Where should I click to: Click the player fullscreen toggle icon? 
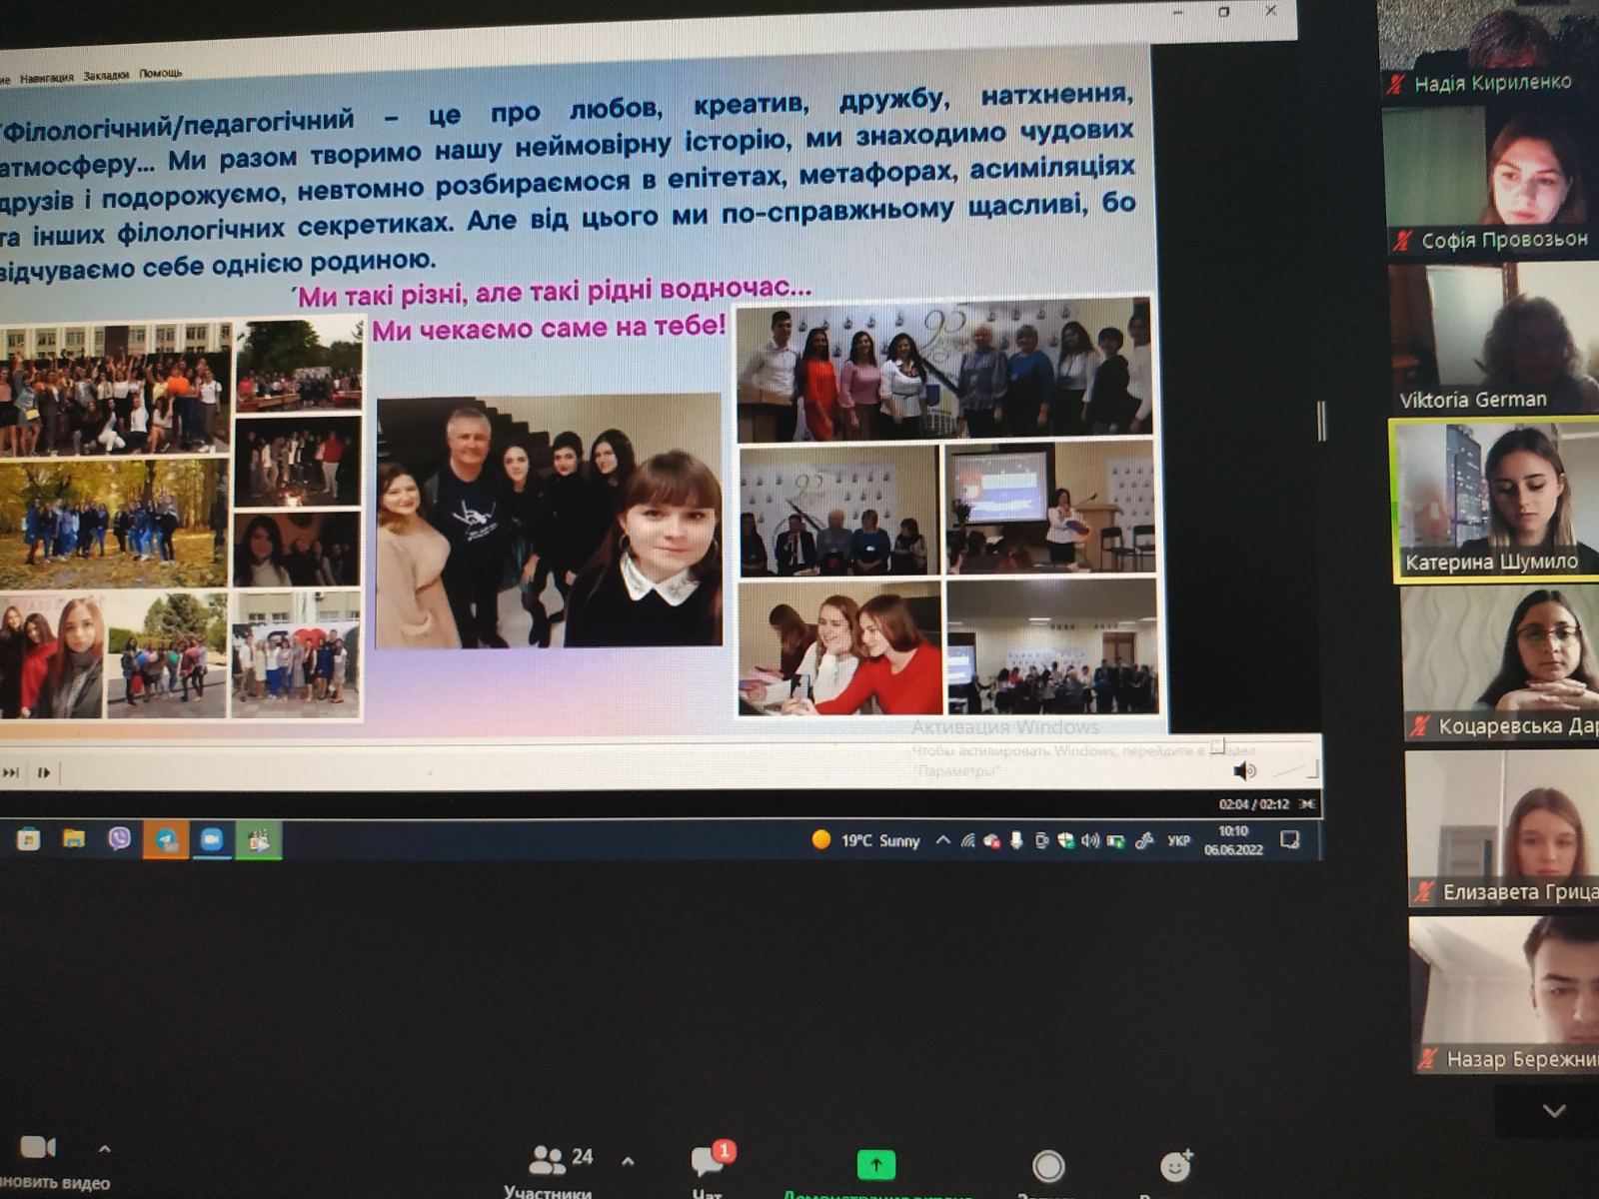pyautogui.click(x=1308, y=804)
